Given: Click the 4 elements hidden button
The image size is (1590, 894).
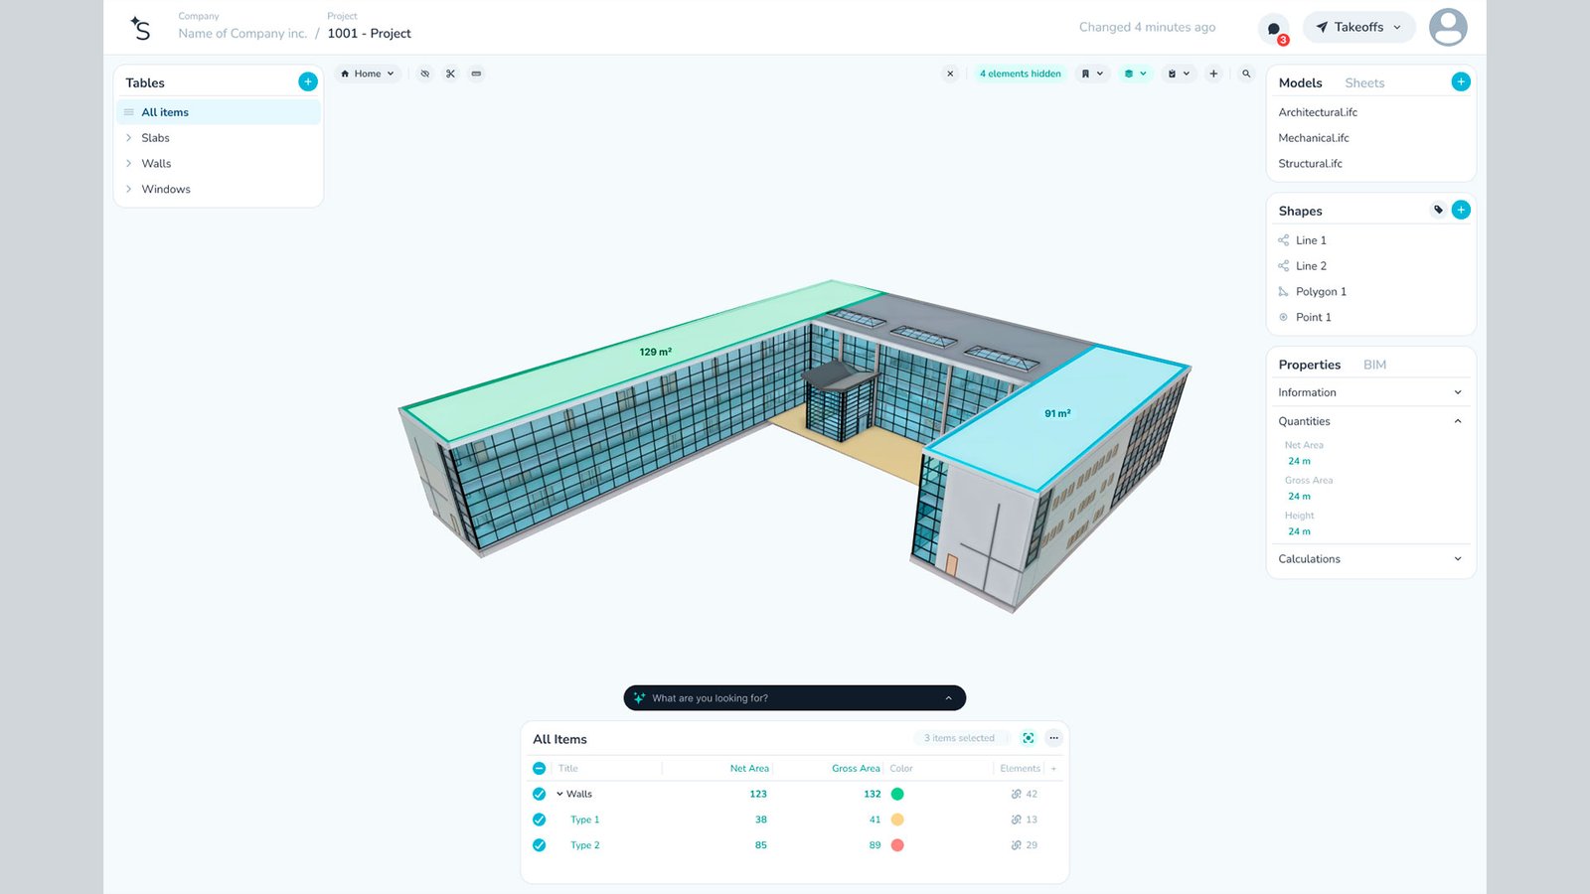Looking at the screenshot, I should click(1020, 74).
